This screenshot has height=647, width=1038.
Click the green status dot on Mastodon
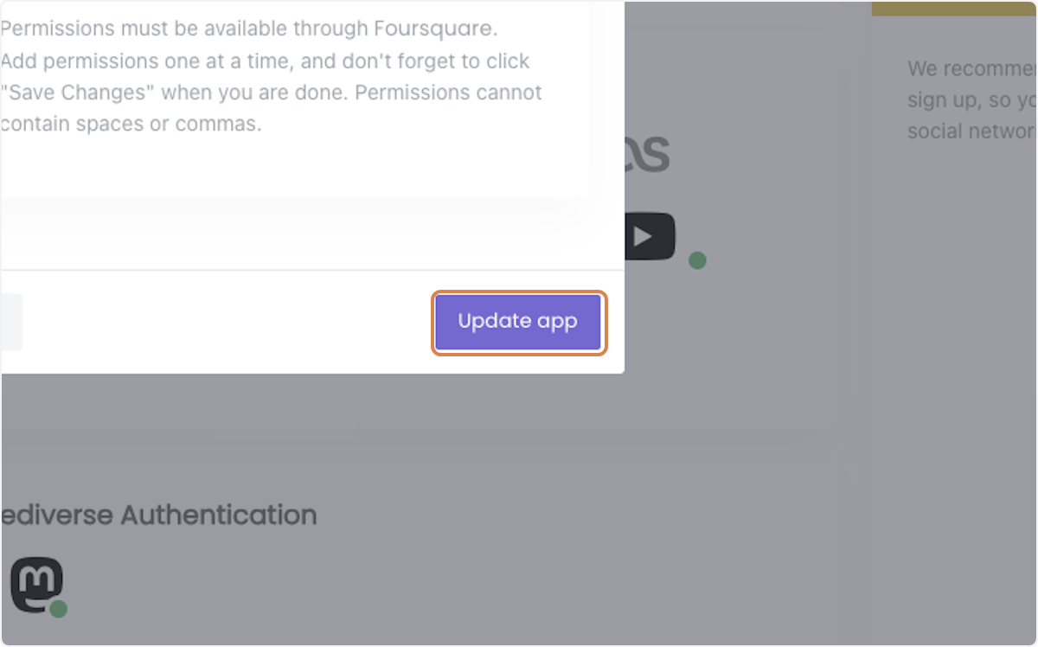click(x=59, y=609)
